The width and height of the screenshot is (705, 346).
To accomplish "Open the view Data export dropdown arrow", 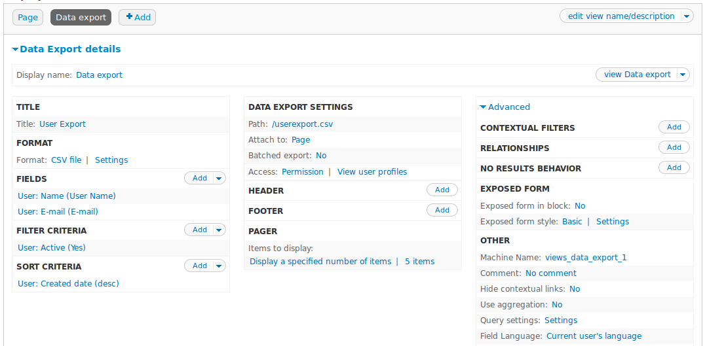I will tap(683, 75).
